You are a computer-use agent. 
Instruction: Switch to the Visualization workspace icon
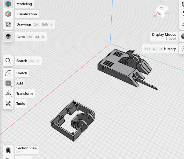point(8,14)
